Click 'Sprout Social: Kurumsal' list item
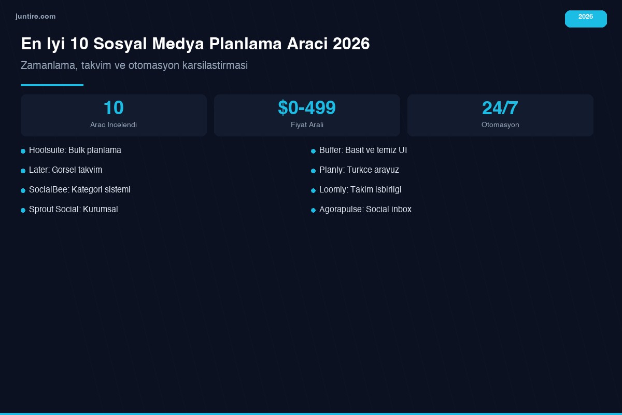Image resolution: width=622 pixels, height=415 pixels. pos(74,210)
